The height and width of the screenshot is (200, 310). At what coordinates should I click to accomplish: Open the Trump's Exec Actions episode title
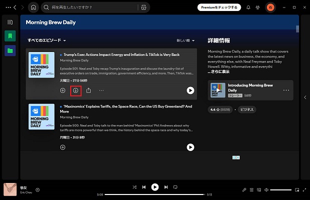121,54
